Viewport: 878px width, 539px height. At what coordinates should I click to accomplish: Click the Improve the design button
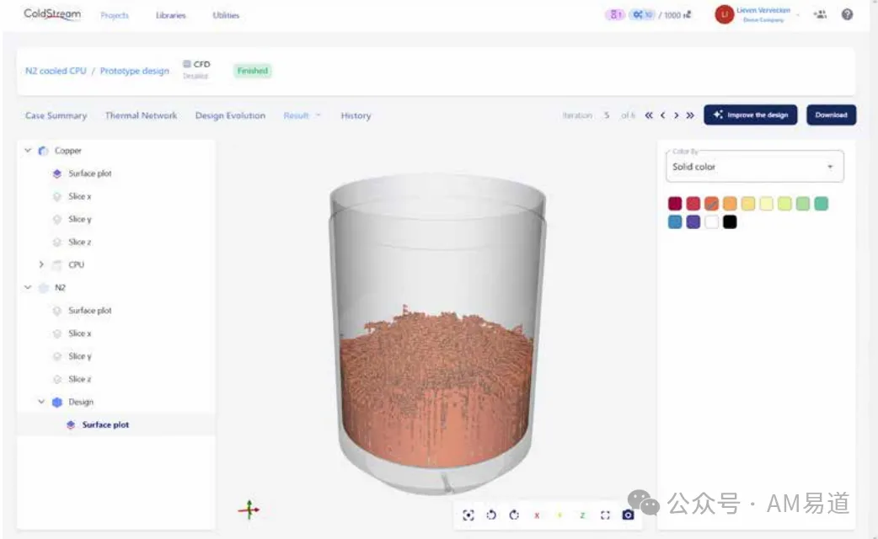coord(750,115)
